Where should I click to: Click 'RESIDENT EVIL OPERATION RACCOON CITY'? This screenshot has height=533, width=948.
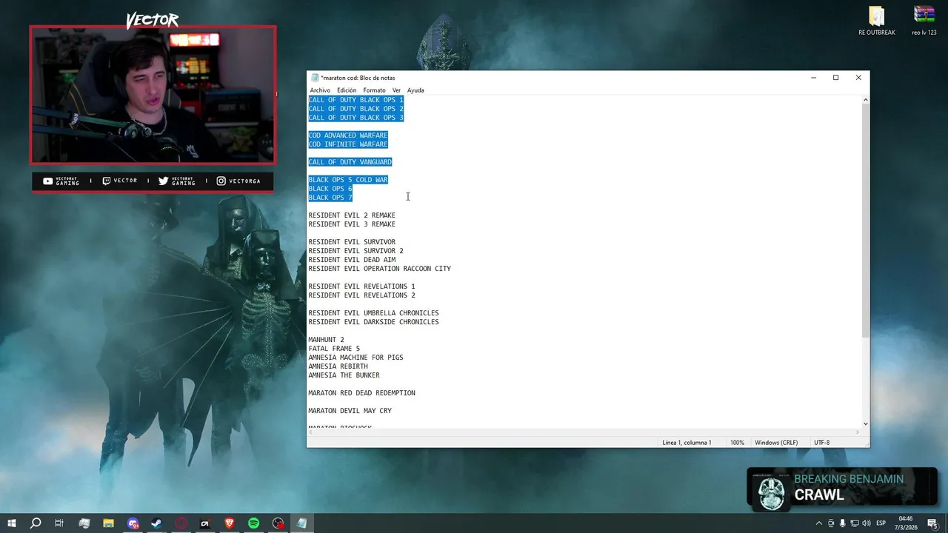[380, 269]
